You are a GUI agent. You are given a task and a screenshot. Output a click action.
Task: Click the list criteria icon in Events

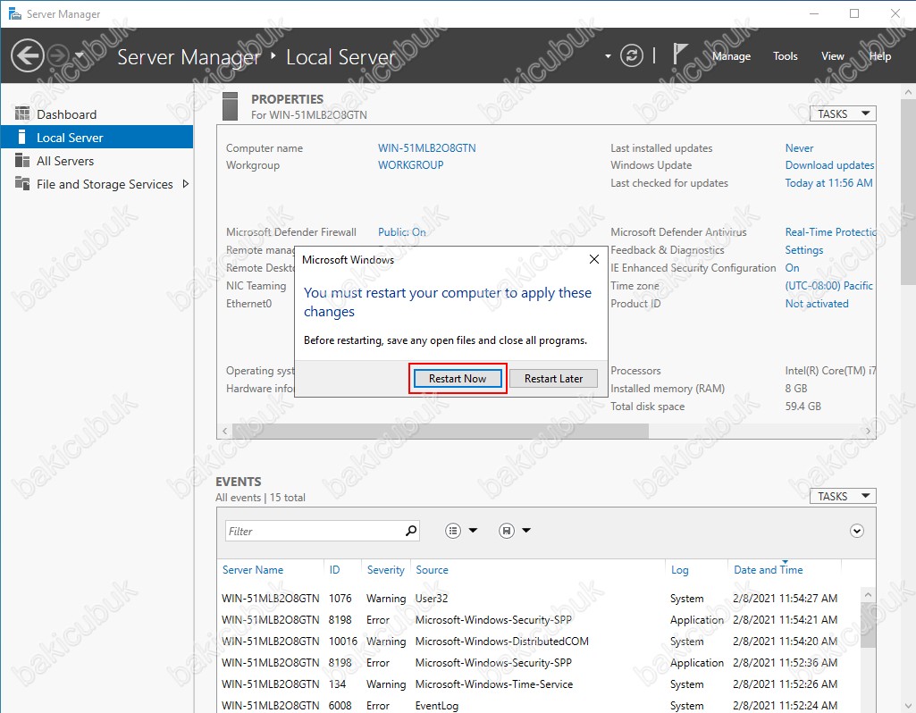point(453,530)
